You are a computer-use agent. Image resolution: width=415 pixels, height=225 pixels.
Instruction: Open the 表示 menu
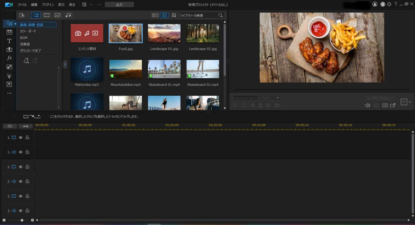pos(61,4)
